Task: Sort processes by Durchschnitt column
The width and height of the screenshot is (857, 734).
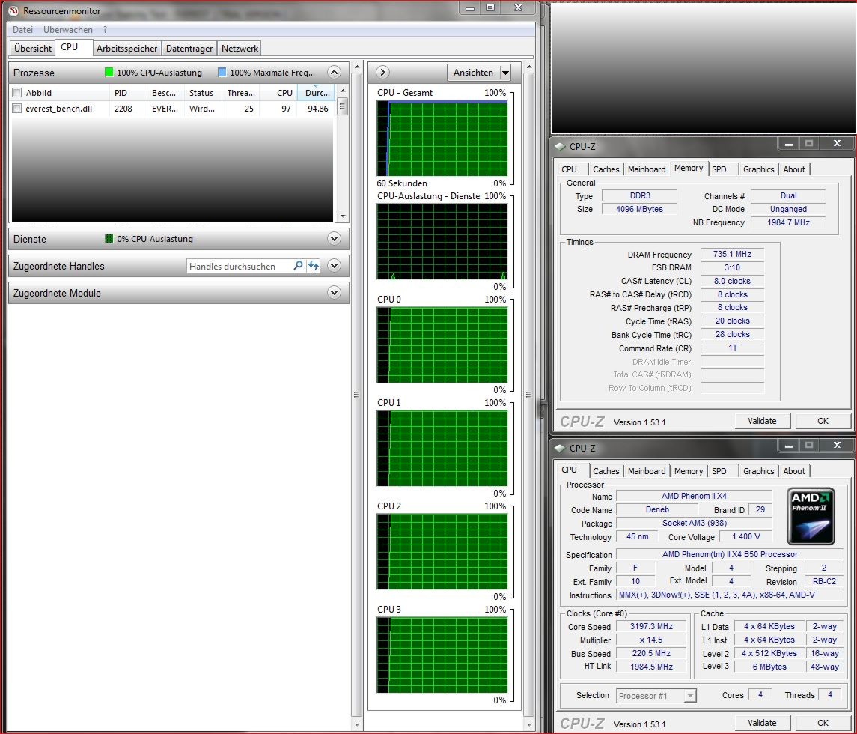Action: pos(317,92)
